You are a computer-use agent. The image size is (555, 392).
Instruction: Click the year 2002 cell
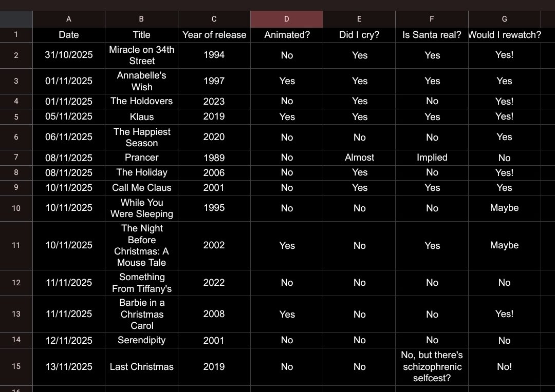(214, 245)
